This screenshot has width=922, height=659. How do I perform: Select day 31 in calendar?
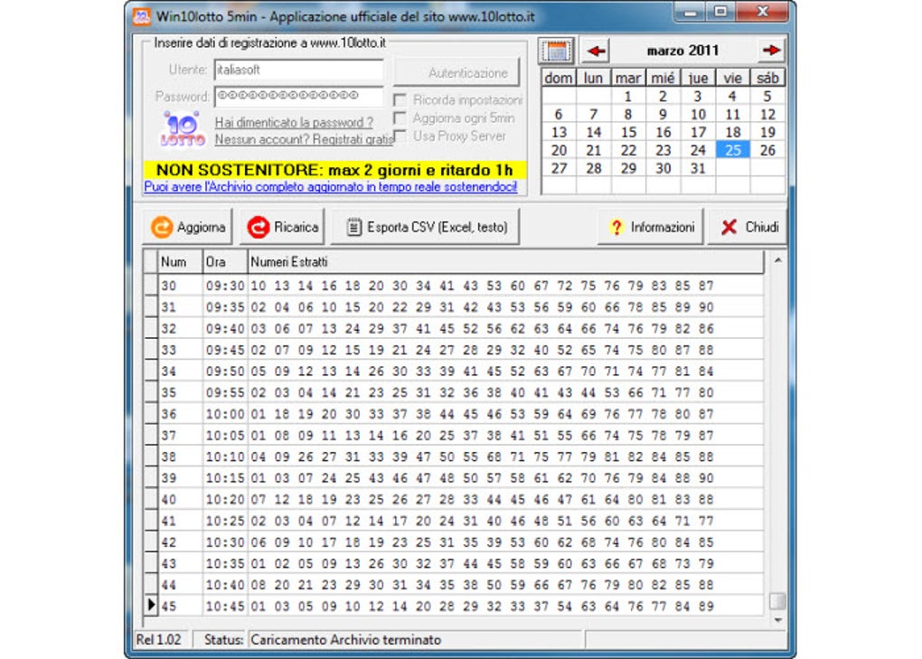click(x=698, y=169)
